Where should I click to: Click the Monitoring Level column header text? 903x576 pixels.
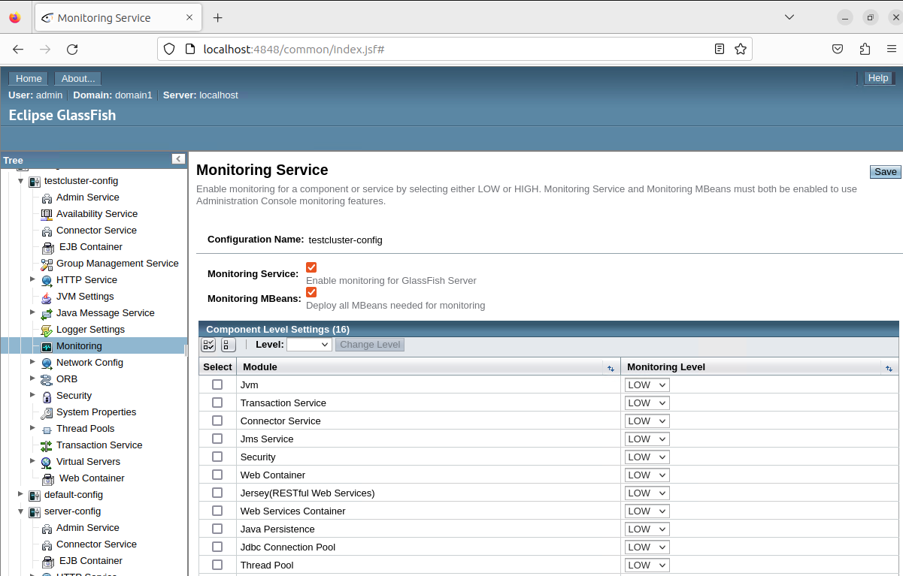pos(666,367)
